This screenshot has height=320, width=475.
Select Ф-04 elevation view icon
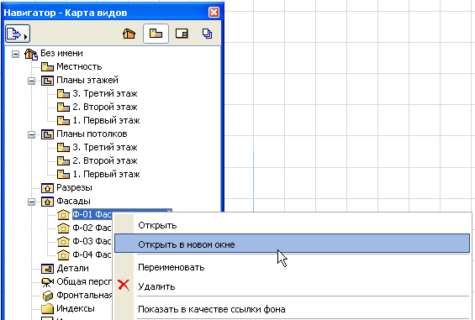tap(63, 255)
